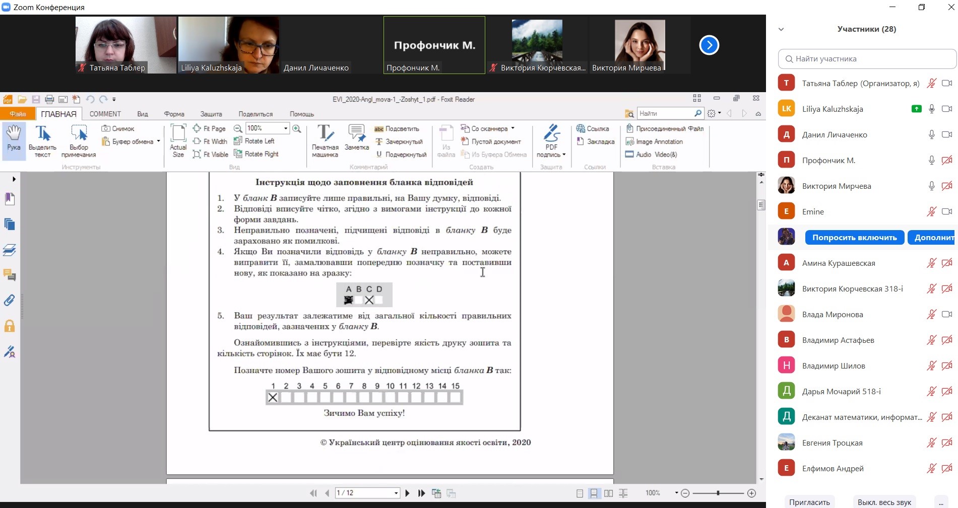Unmute Emine's microphone in participant list
This screenshot has width=958, height=508.
[932, 211]
